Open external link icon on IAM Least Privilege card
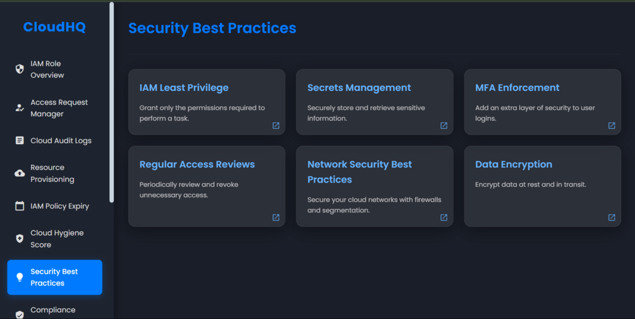This screenshot has height=319, width=635. tap(276, 126)
